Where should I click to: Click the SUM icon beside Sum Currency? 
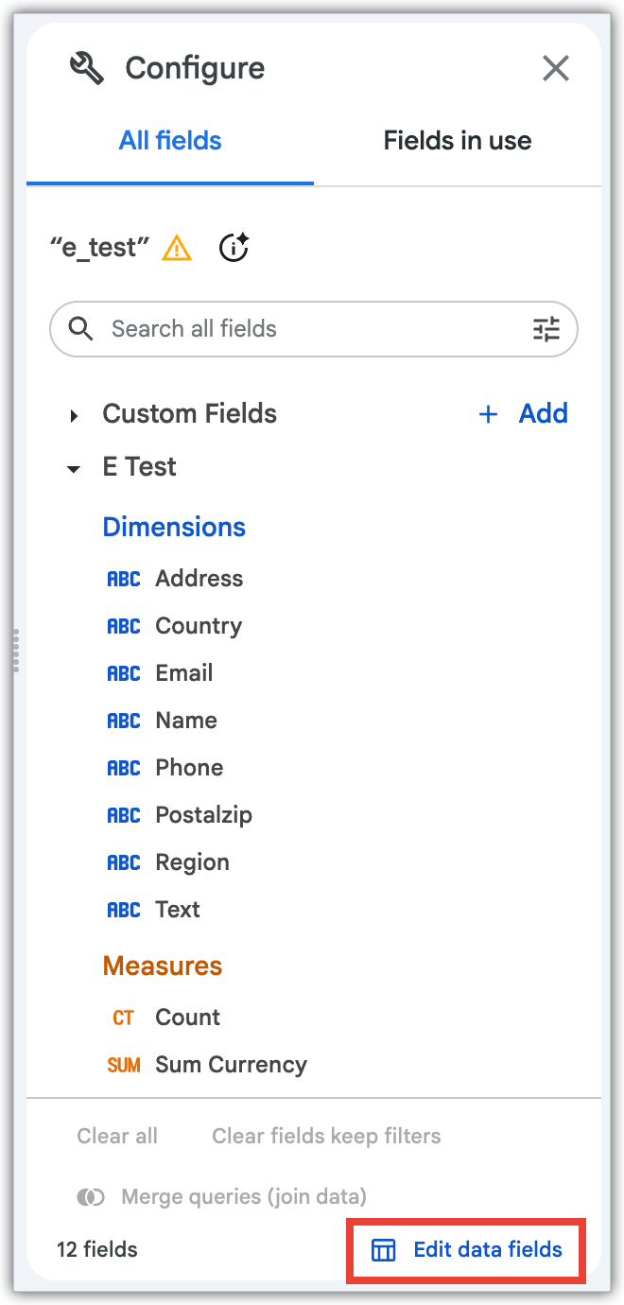[x=123, y=1065]
